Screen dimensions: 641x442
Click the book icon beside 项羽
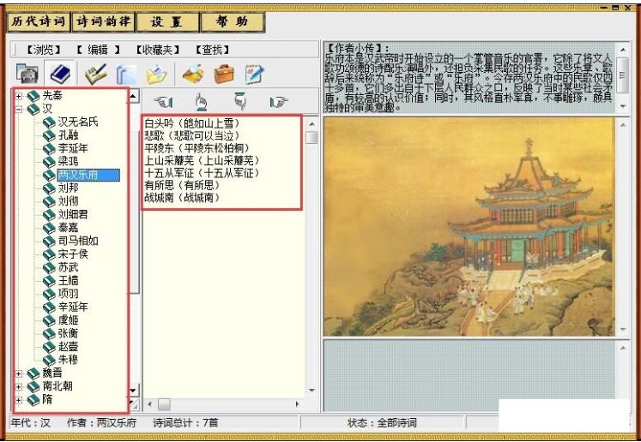(x=49, y=294)
